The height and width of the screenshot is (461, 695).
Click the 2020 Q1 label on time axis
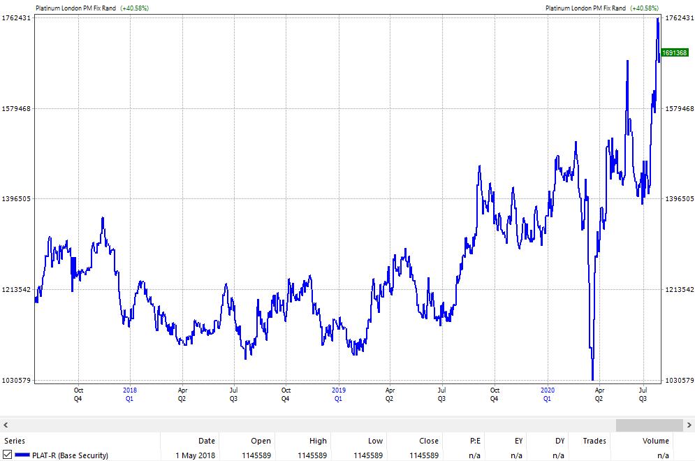[547, 395]
